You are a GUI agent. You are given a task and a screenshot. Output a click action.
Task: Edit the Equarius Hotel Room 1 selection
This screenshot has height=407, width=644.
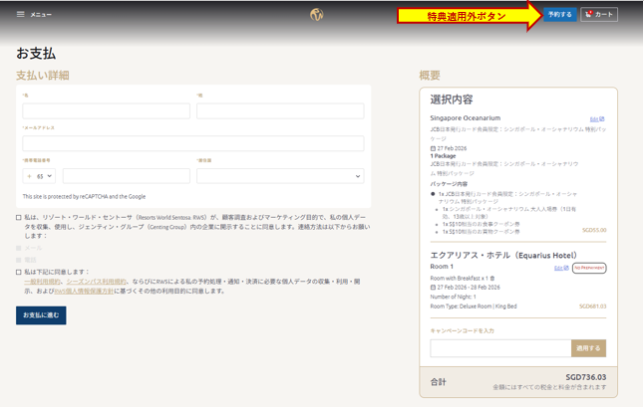[560, 269]
